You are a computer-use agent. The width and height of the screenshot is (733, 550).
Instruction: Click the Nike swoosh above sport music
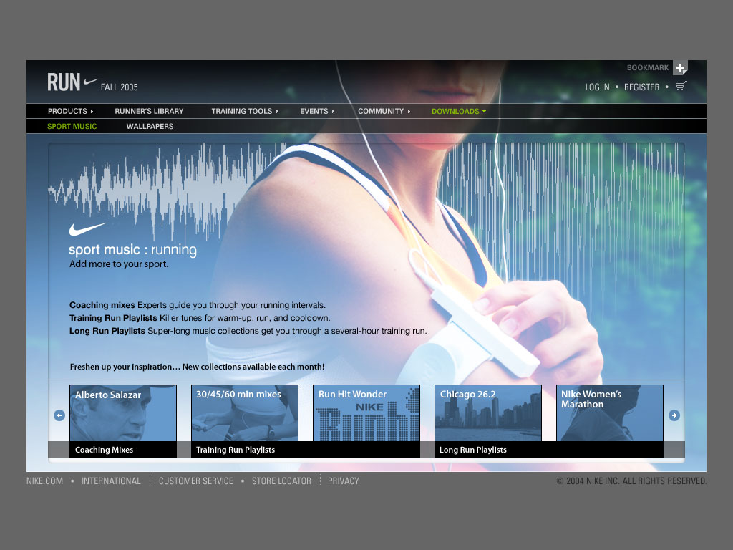coord(87,228)
